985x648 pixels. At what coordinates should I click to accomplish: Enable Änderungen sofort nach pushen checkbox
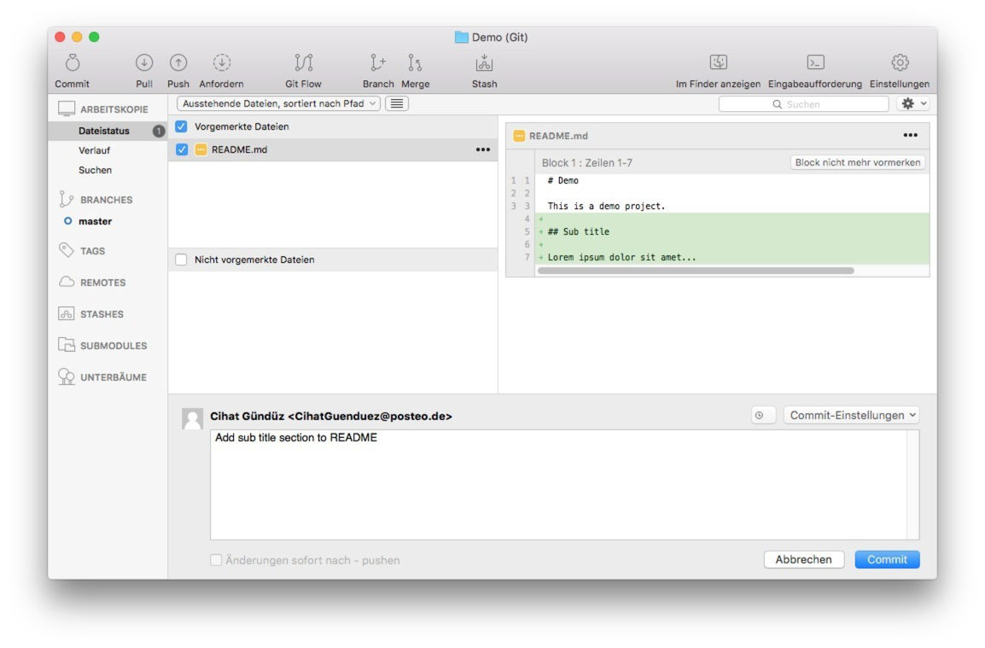(x=216, y=559)
